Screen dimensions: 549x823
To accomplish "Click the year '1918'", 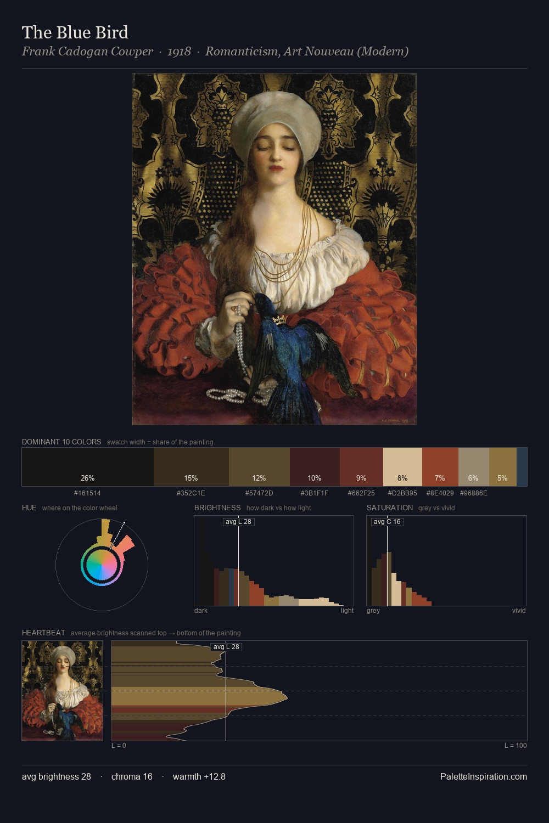I will [179, 52].
